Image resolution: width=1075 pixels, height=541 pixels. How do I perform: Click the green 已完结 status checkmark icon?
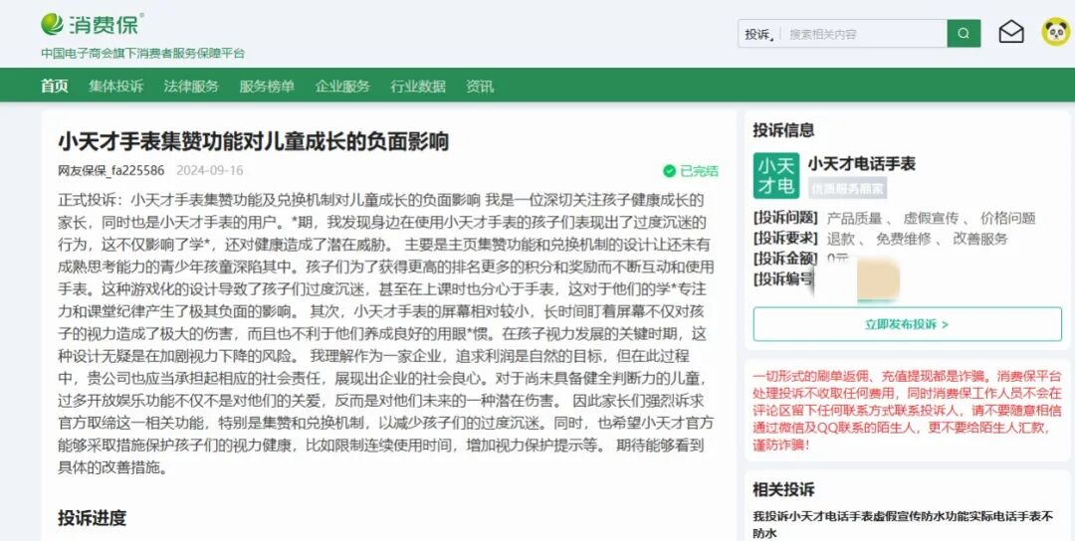click(670, 171)
